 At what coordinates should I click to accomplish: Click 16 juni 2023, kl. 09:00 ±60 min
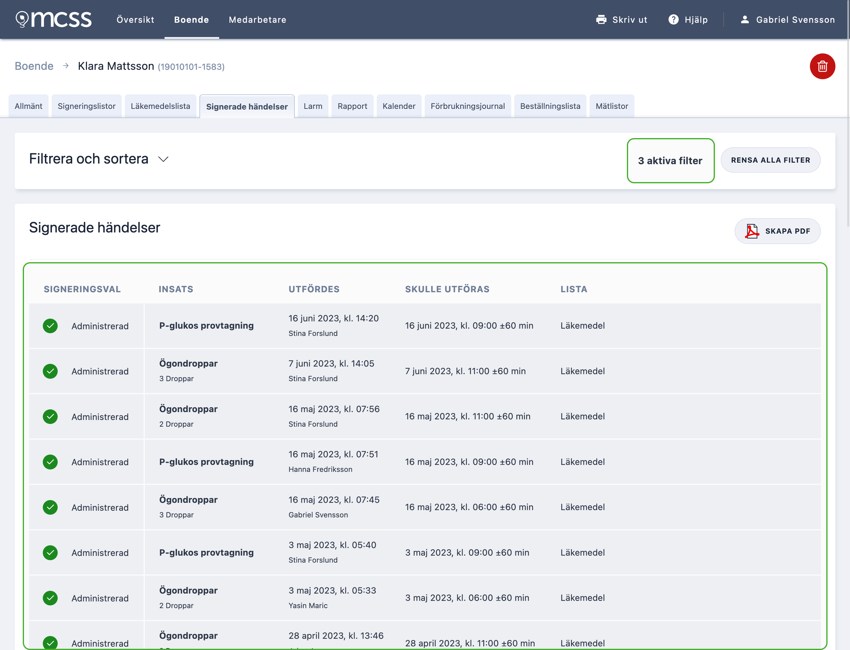469,326
